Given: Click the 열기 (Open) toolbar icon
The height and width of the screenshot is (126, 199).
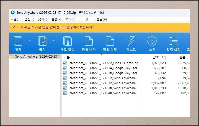Looking at the screenshot, I should (18, 41).
